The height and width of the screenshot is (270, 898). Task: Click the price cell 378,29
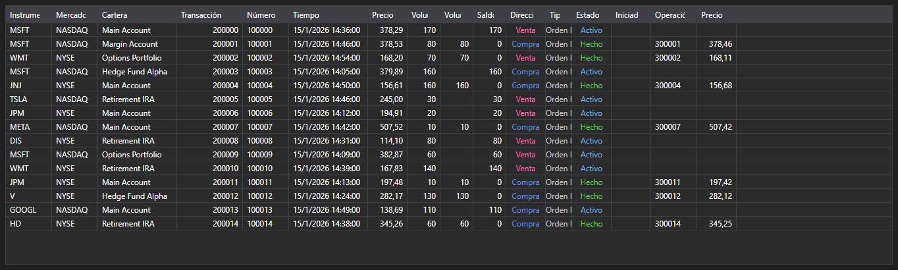click(387, 30)
